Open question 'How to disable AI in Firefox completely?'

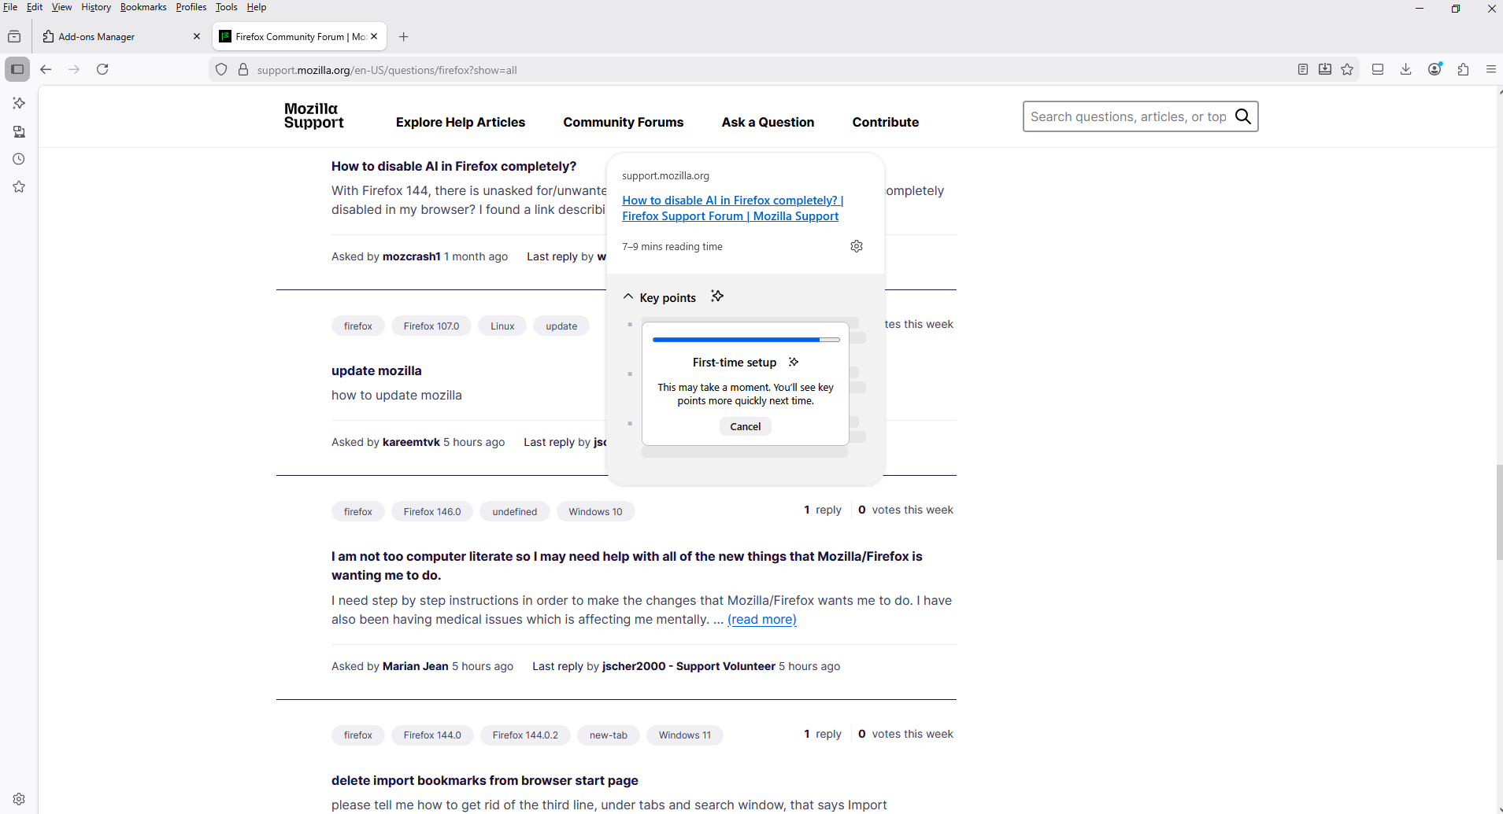pyautogui.click(x=453, y=167)
